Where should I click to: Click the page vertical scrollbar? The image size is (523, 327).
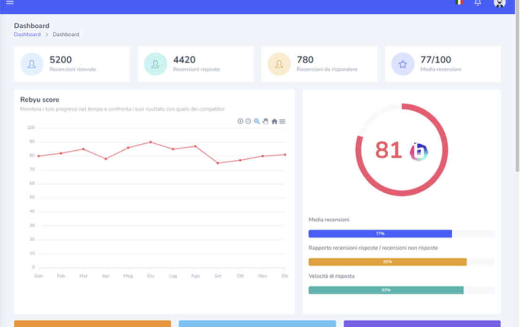pyautogui.click(x=517, y=87)
